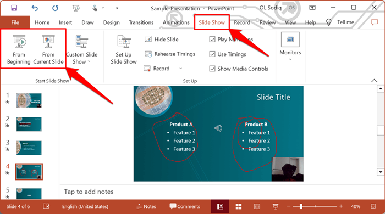Open the Notes pane button
Viewport: 385px width, 214px height.
146,206
